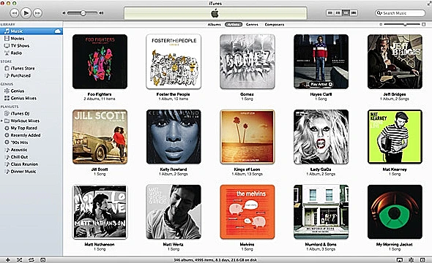Click the AirPlay icon
Image resolution: width=432 pixels, height=263 pixels.
(399, 259)
